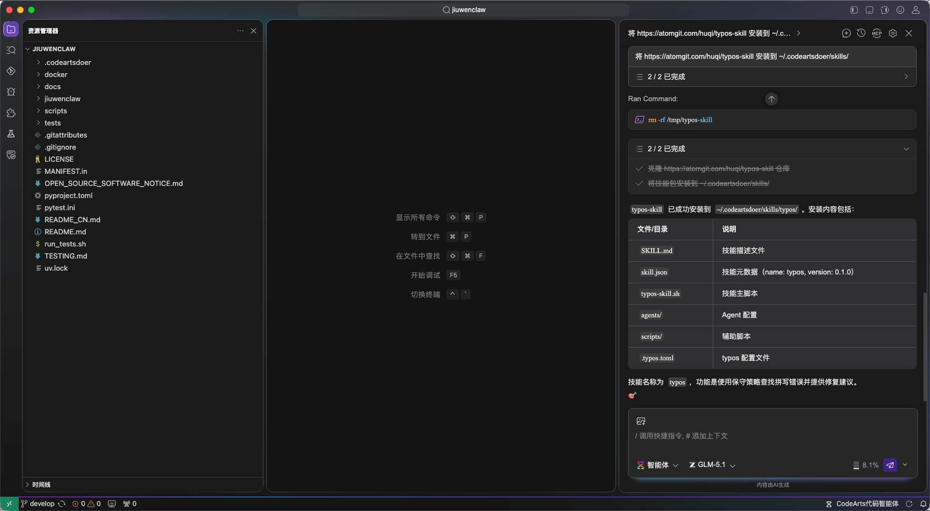Screen dimensions: 930x511
Task: Expand the .codeartsdoer folder
Action: click(142, 63)
